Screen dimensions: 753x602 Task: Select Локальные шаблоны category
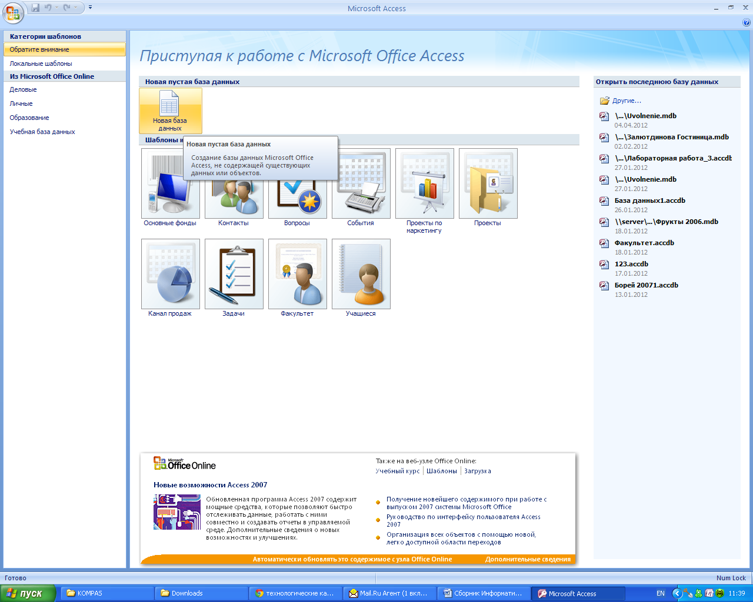click(65, 63)
